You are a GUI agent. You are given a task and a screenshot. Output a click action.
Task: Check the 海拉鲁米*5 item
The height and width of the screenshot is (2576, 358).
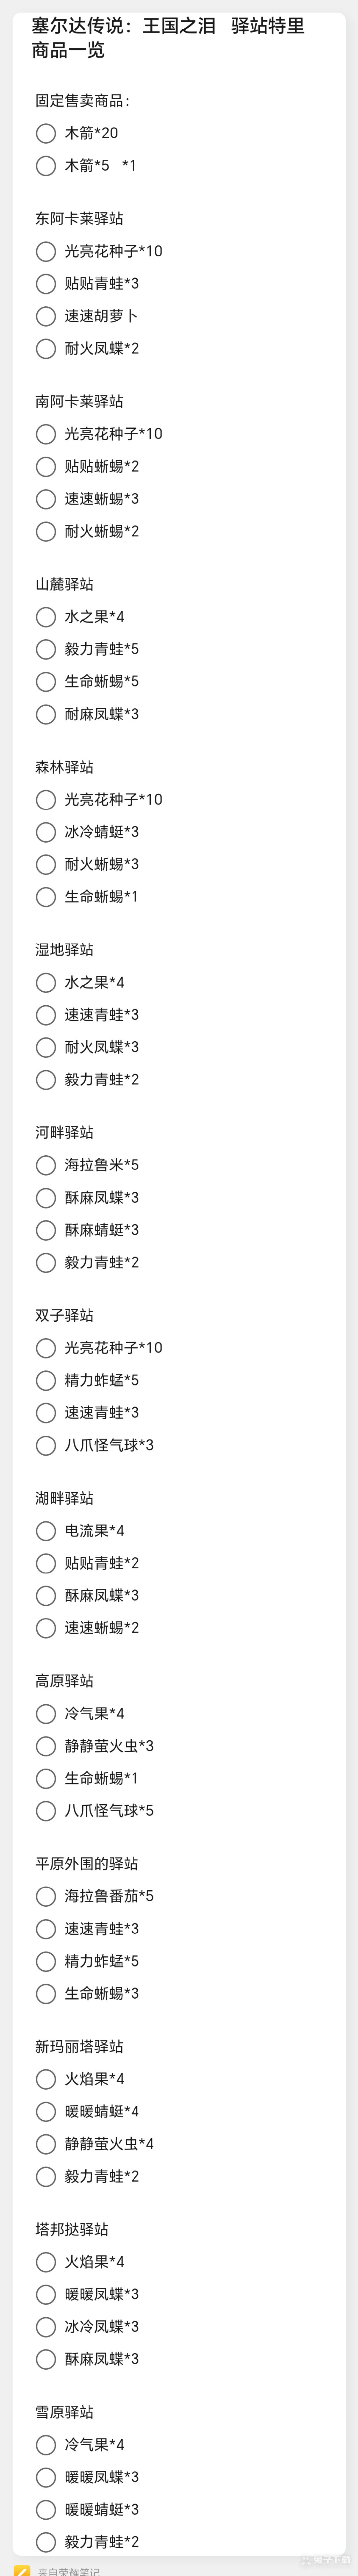click(x=45, y=1165)
